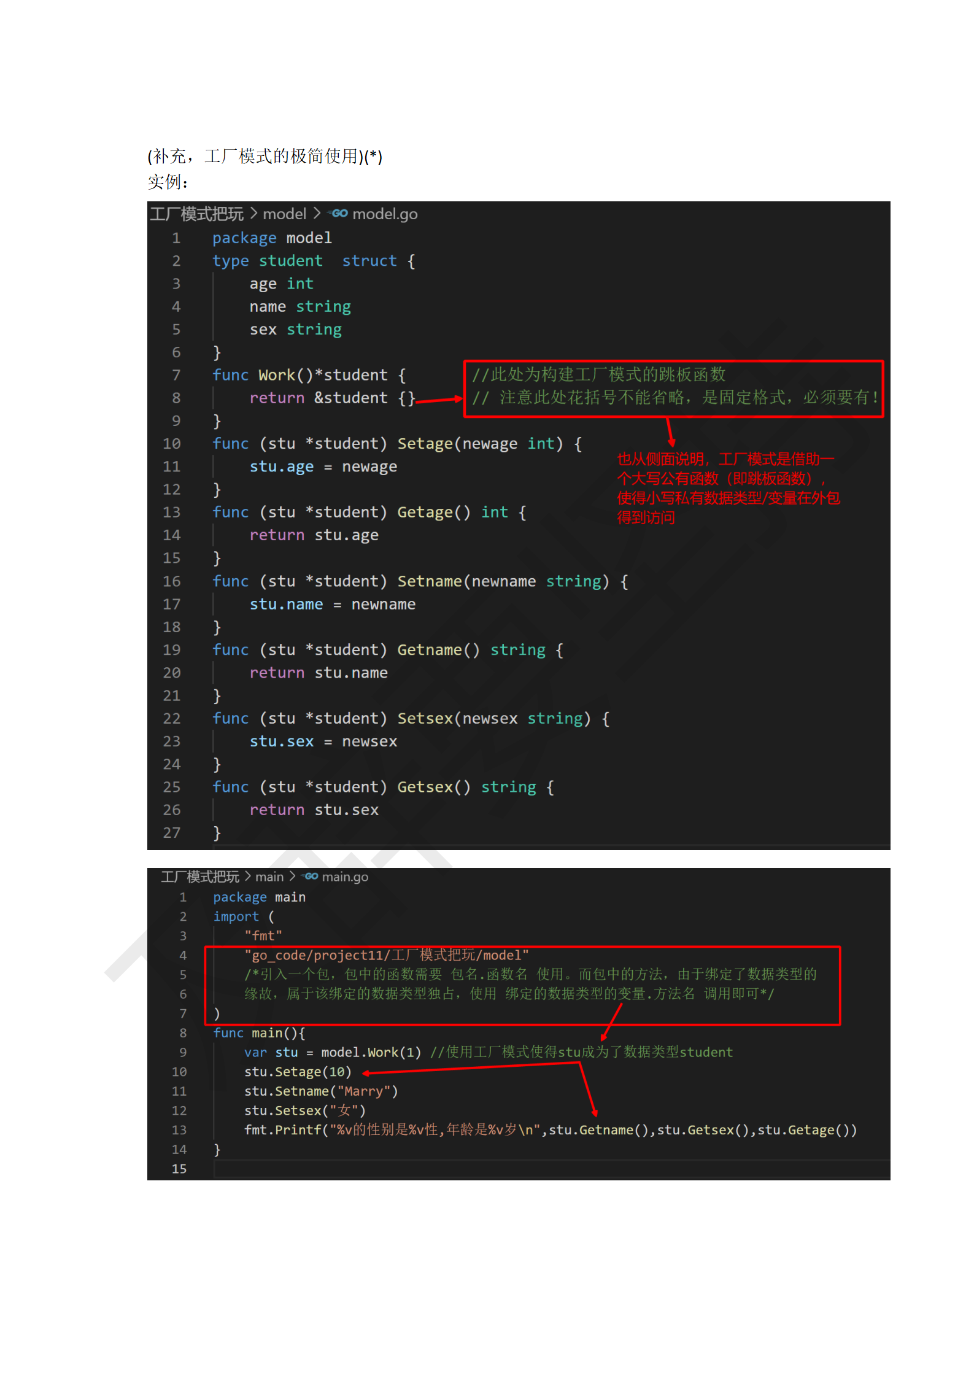
Task: Click the go_code/project11 import path string
Action: tap(386, 955)
